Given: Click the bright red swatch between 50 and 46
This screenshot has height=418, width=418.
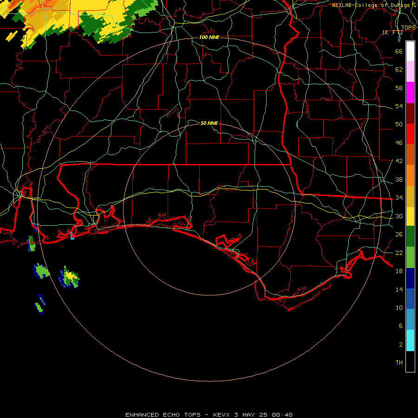Looking at the screenshot, I should [x=410, y=134].
